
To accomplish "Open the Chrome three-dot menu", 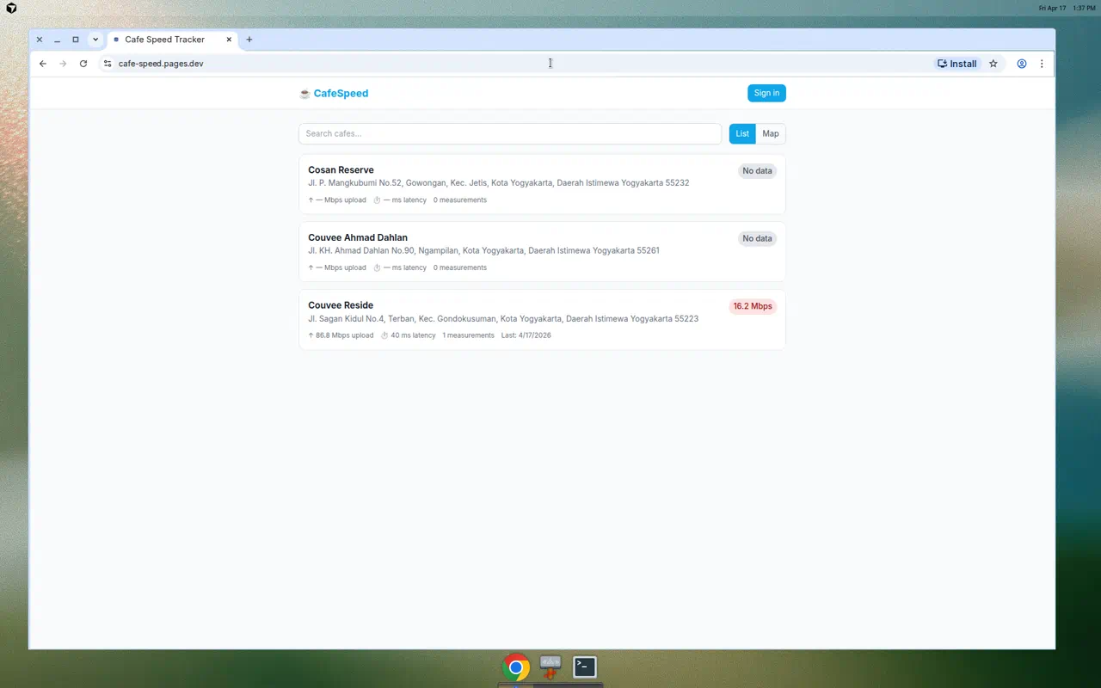I will coord(1042,64).
